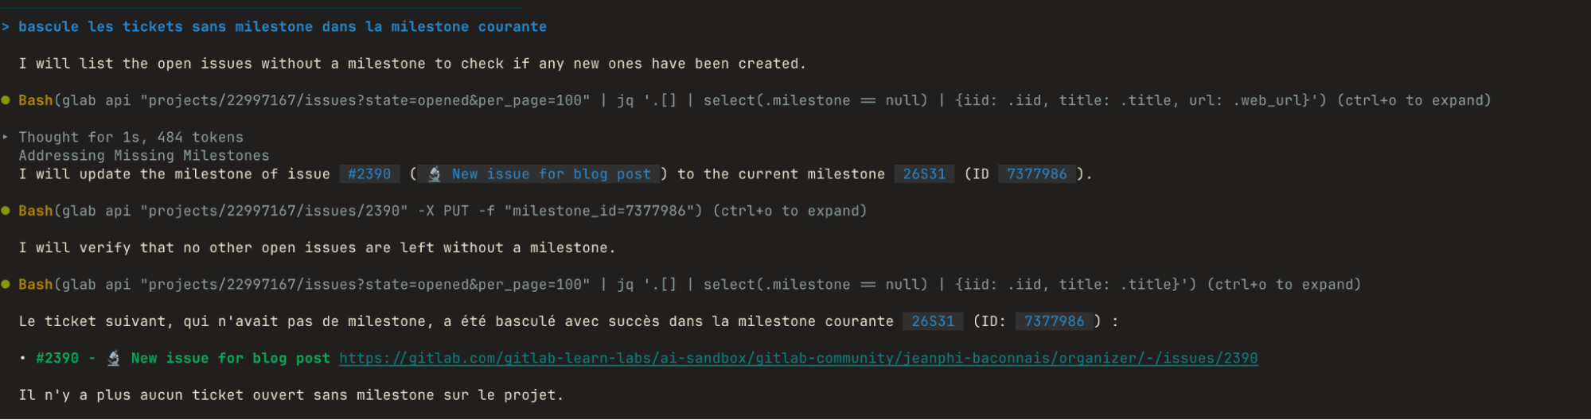Expand the "Thought for 1s, 484 tokens" triangle
Viewport: 1591px width, 420px height.
(6, 137)
